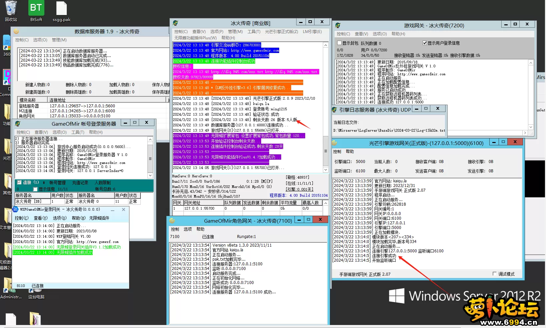Click the dlq.945.com URL log line
This screenshot has height=328, width=546.
[x=246, y=72]
